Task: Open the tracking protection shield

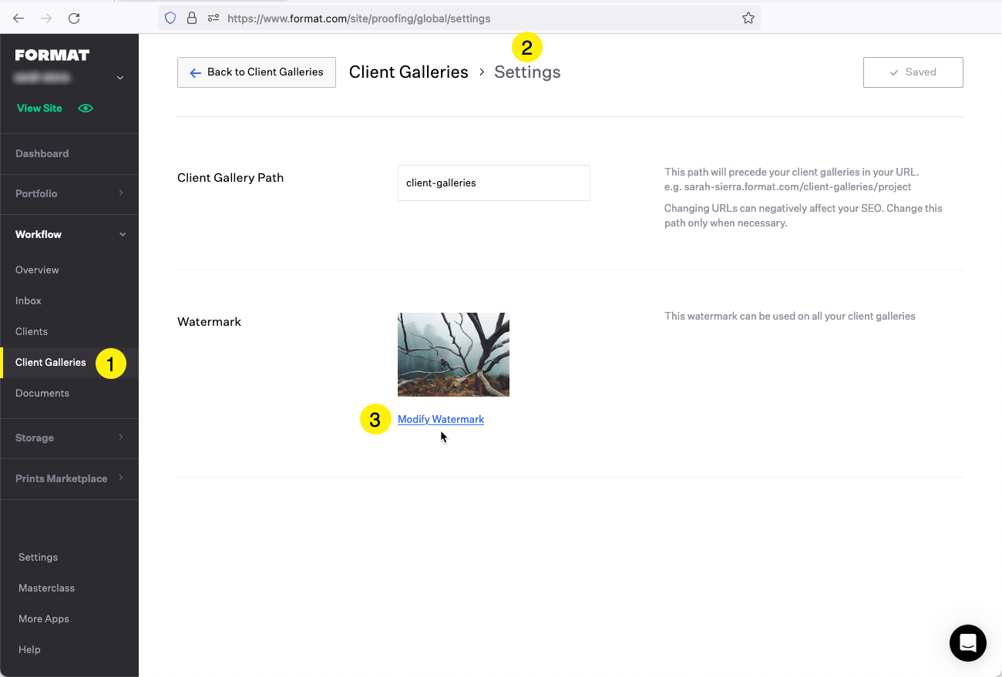Action: [x=170, y=18]
